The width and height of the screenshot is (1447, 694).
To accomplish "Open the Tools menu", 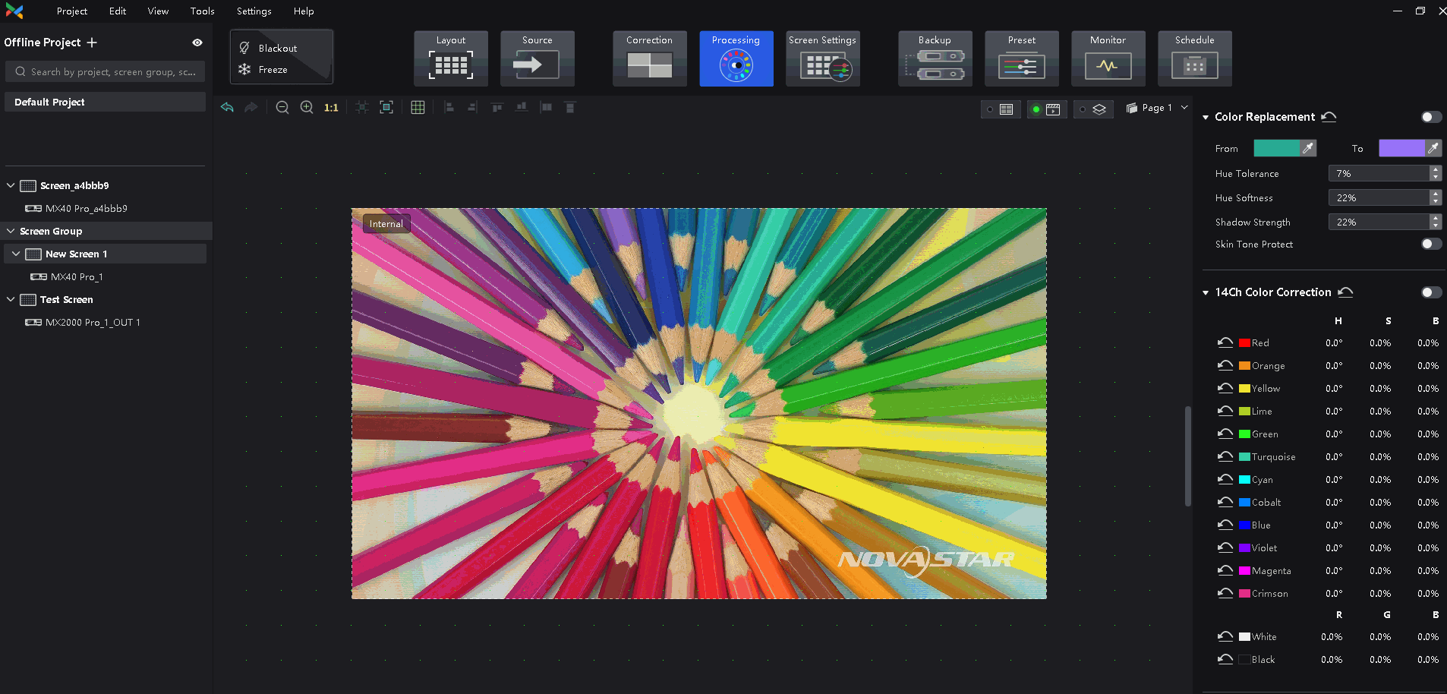I will pyautogui.click(x=203, y=11).
